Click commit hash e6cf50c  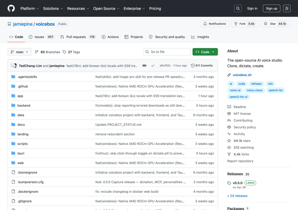165,65
